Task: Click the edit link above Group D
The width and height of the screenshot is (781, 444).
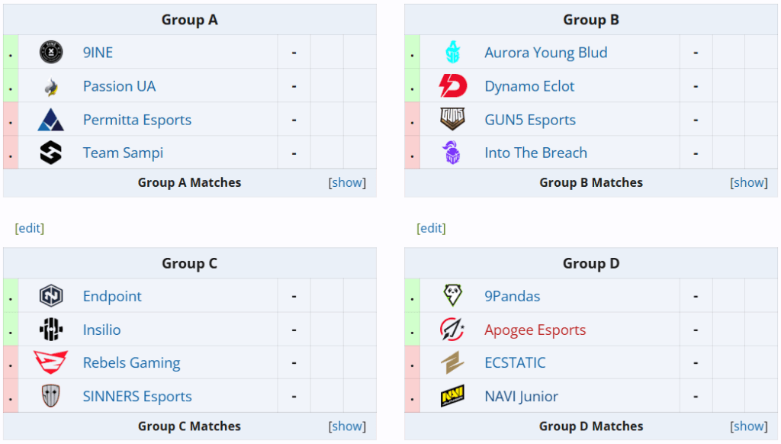Action: pyautogui.click(x=431, y=228)
